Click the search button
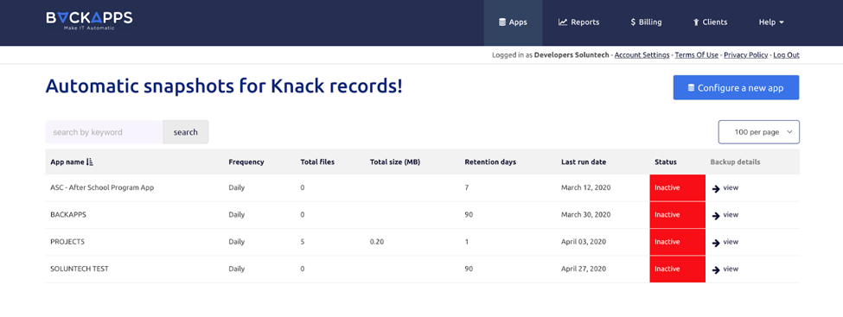Image resolution: width=843 pixels, height=317 pixels. pyautogui.click(x=186, y=132)
